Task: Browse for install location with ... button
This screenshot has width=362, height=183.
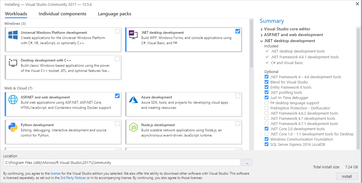Action: click(247, 163)
